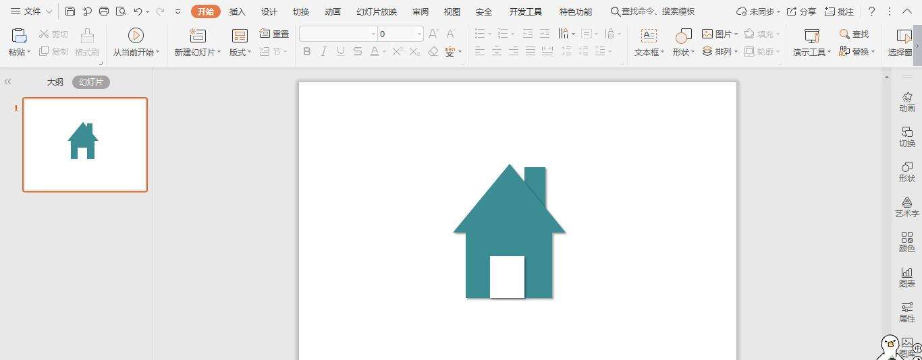Image resolution: width=922 pixels, height=360 pixels.
Task: Expand the font name dropdown
Action: (373, 34)
